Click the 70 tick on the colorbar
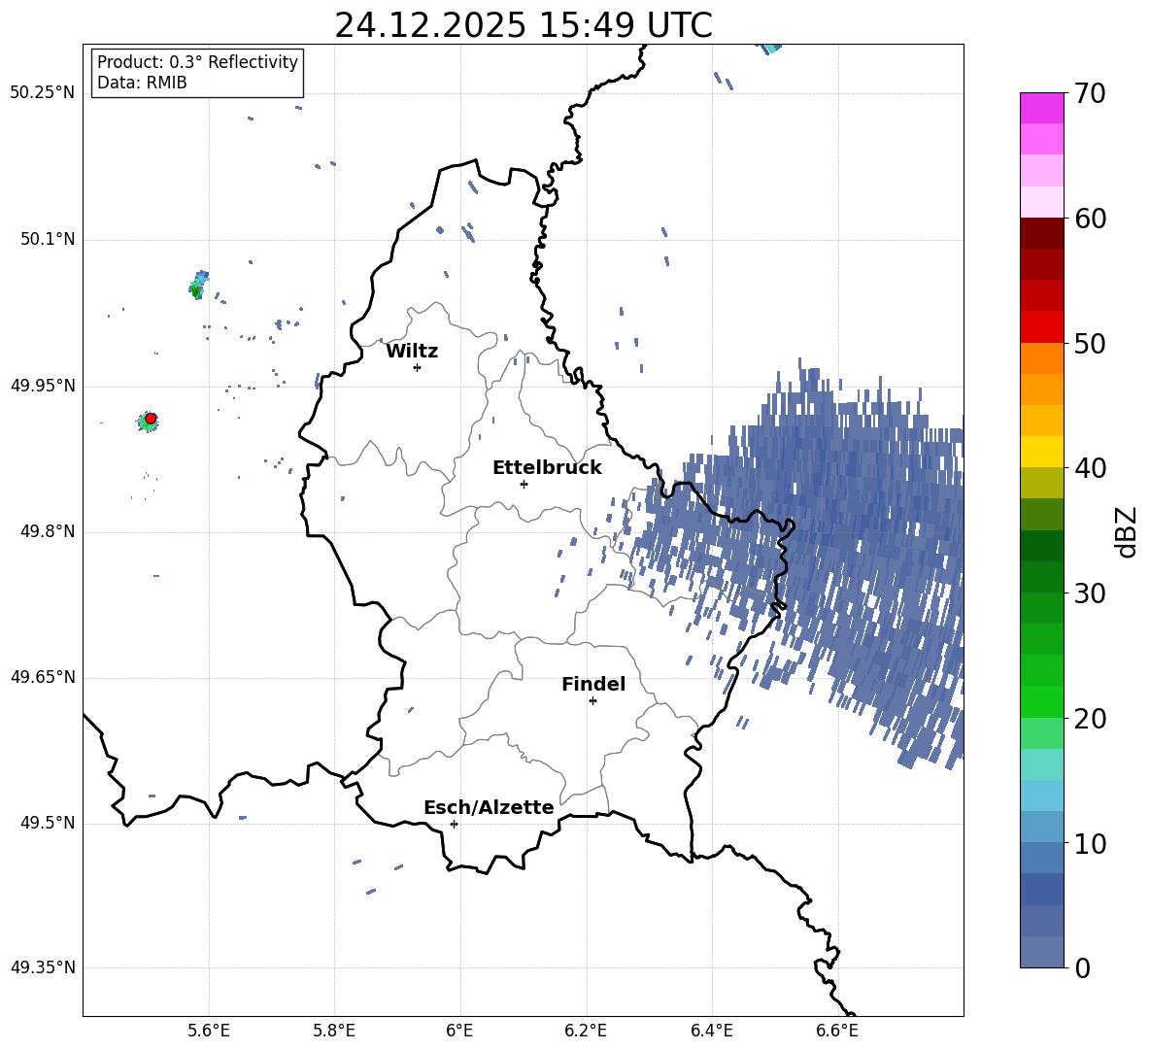The width and height of the screenshot is (1150, 1050). click(x=1090, y=94)
